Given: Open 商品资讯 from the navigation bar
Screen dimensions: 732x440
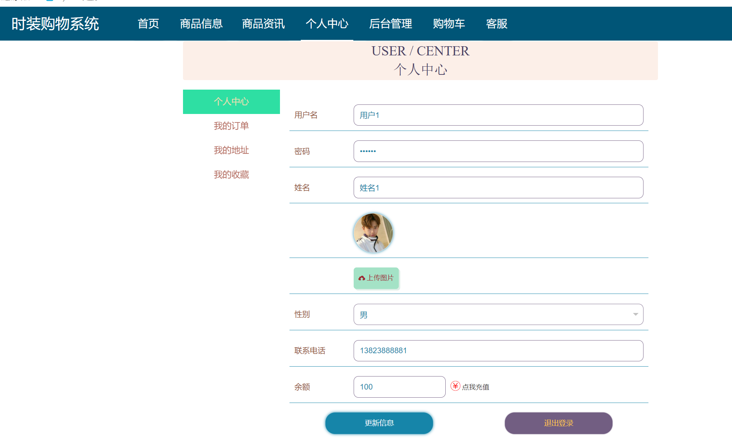Looking at the screenshot, I should pyautogui.click(x=263, y=24).
